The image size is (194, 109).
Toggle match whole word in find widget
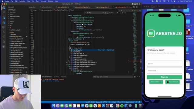[105, 13]
